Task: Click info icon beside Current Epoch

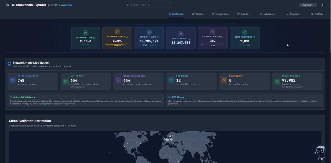Action: (x=222, y=37)
